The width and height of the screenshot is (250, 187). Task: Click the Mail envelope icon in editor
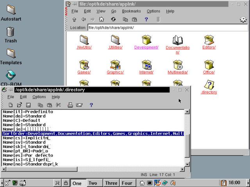79,105
